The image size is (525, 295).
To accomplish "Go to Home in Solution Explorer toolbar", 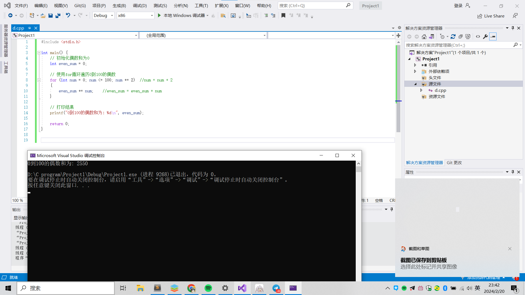I will (x=424, y=37).
